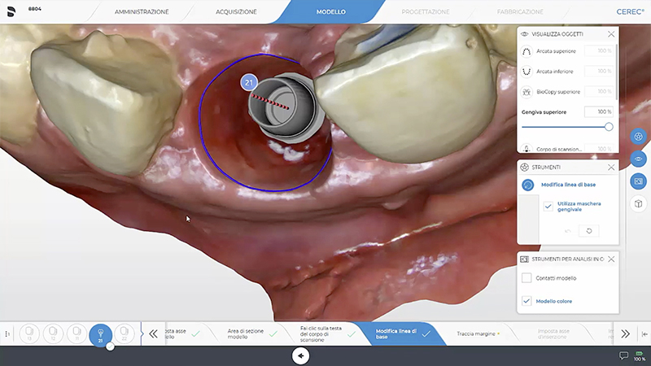Image resolution: width=651 pixels, height=366 pixels.
Task: Click the Gengiva superiore opacity slider handle
Action: coord(609,127)
